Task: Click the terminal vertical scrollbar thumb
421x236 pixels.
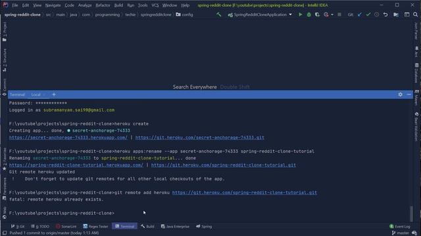Action: pos(411,214)
